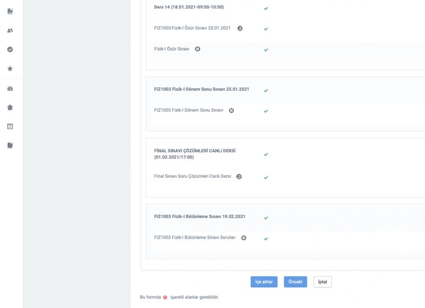Click icon next to Final Sınavı Soru Çözümleri Canlı Dersi
Screen dimensions: 425x308
coord(239,177)
